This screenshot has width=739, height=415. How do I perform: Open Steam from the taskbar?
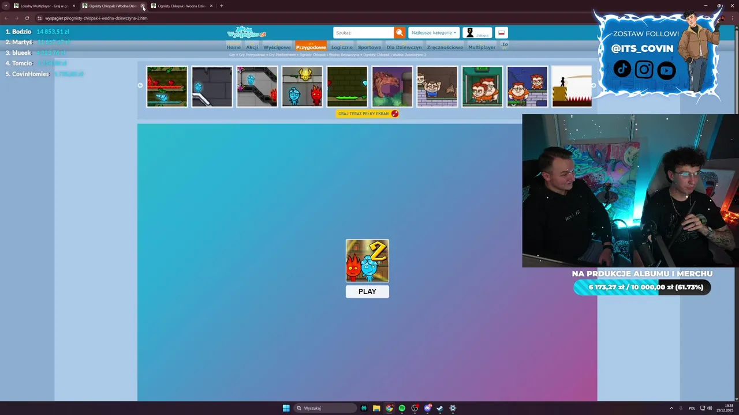click(440, 408)
